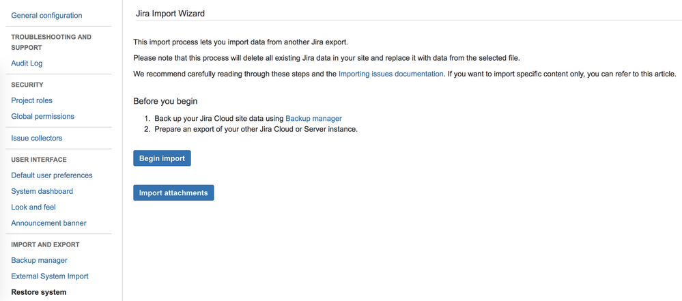682x301 pixels.
Task: Click the Import and Export section header
Action: [x=45, y=244]
